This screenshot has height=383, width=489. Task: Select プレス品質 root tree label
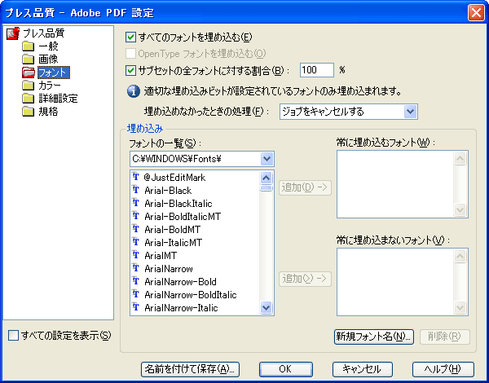coord(44,33)
